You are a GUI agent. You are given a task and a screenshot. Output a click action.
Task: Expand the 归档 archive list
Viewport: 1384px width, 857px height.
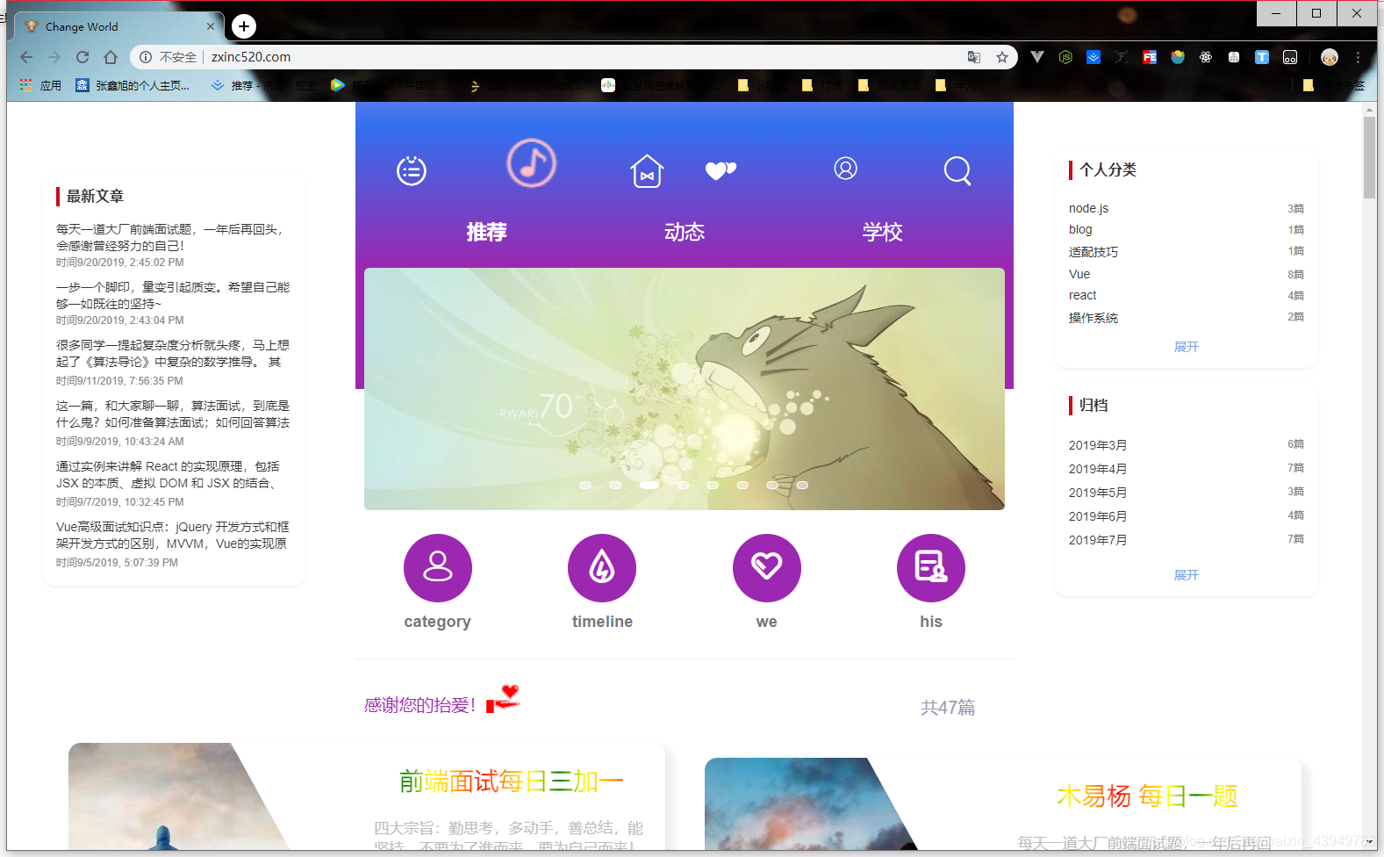pyautogui.click(x=1187, y=575)
